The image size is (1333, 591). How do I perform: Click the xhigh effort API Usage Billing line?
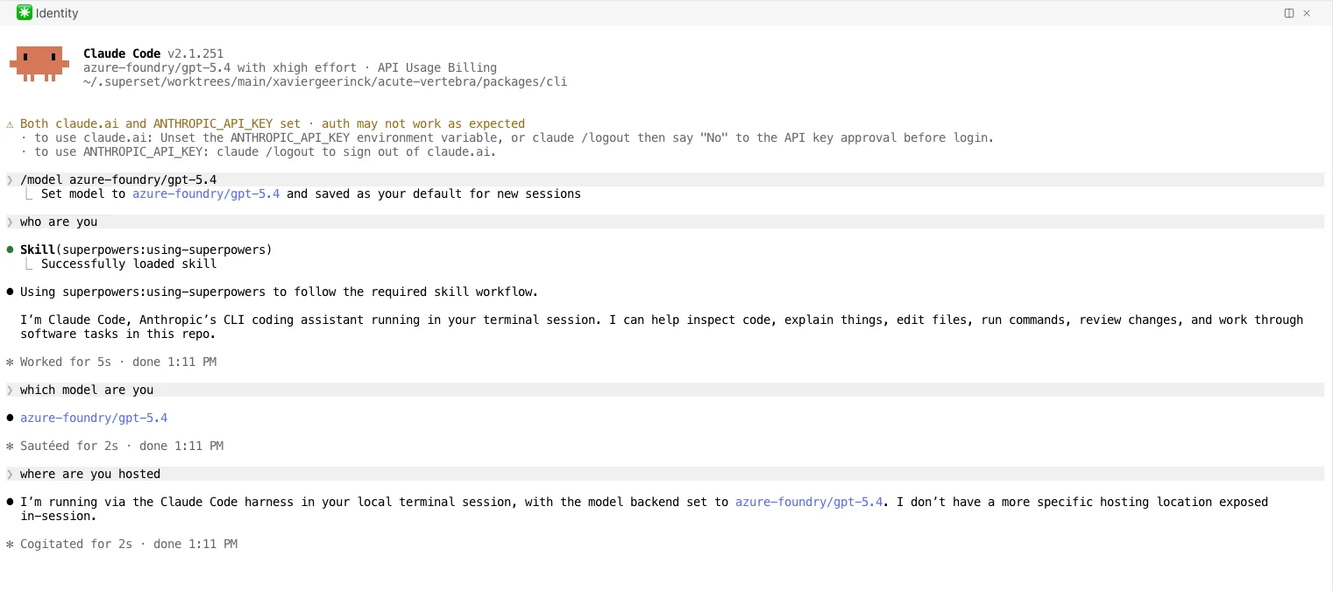(x=290, y=67)
